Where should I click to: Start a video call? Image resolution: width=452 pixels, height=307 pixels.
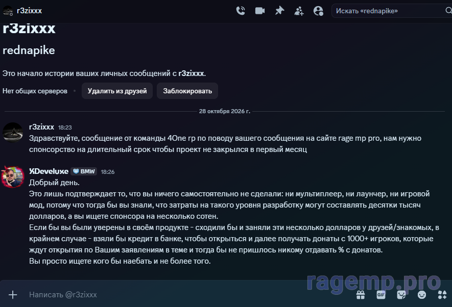point(260,11)
